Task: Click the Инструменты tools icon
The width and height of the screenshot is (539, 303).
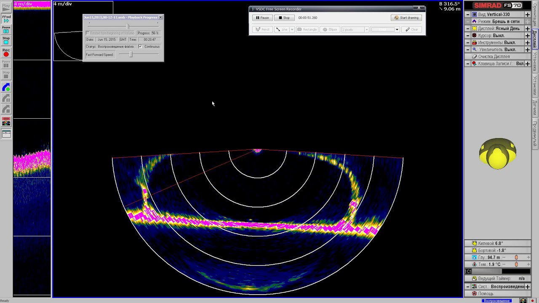Action: (474, 43)
